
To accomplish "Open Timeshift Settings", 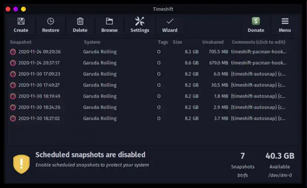I will coord(140,21).
